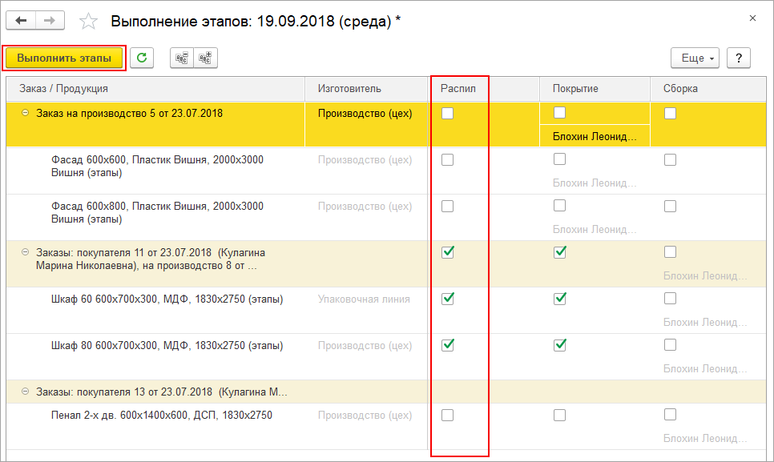Viewport: 774px width, 462px height.
Task: Click the Заказ / Продукция column header
Action: click(63, 89)
